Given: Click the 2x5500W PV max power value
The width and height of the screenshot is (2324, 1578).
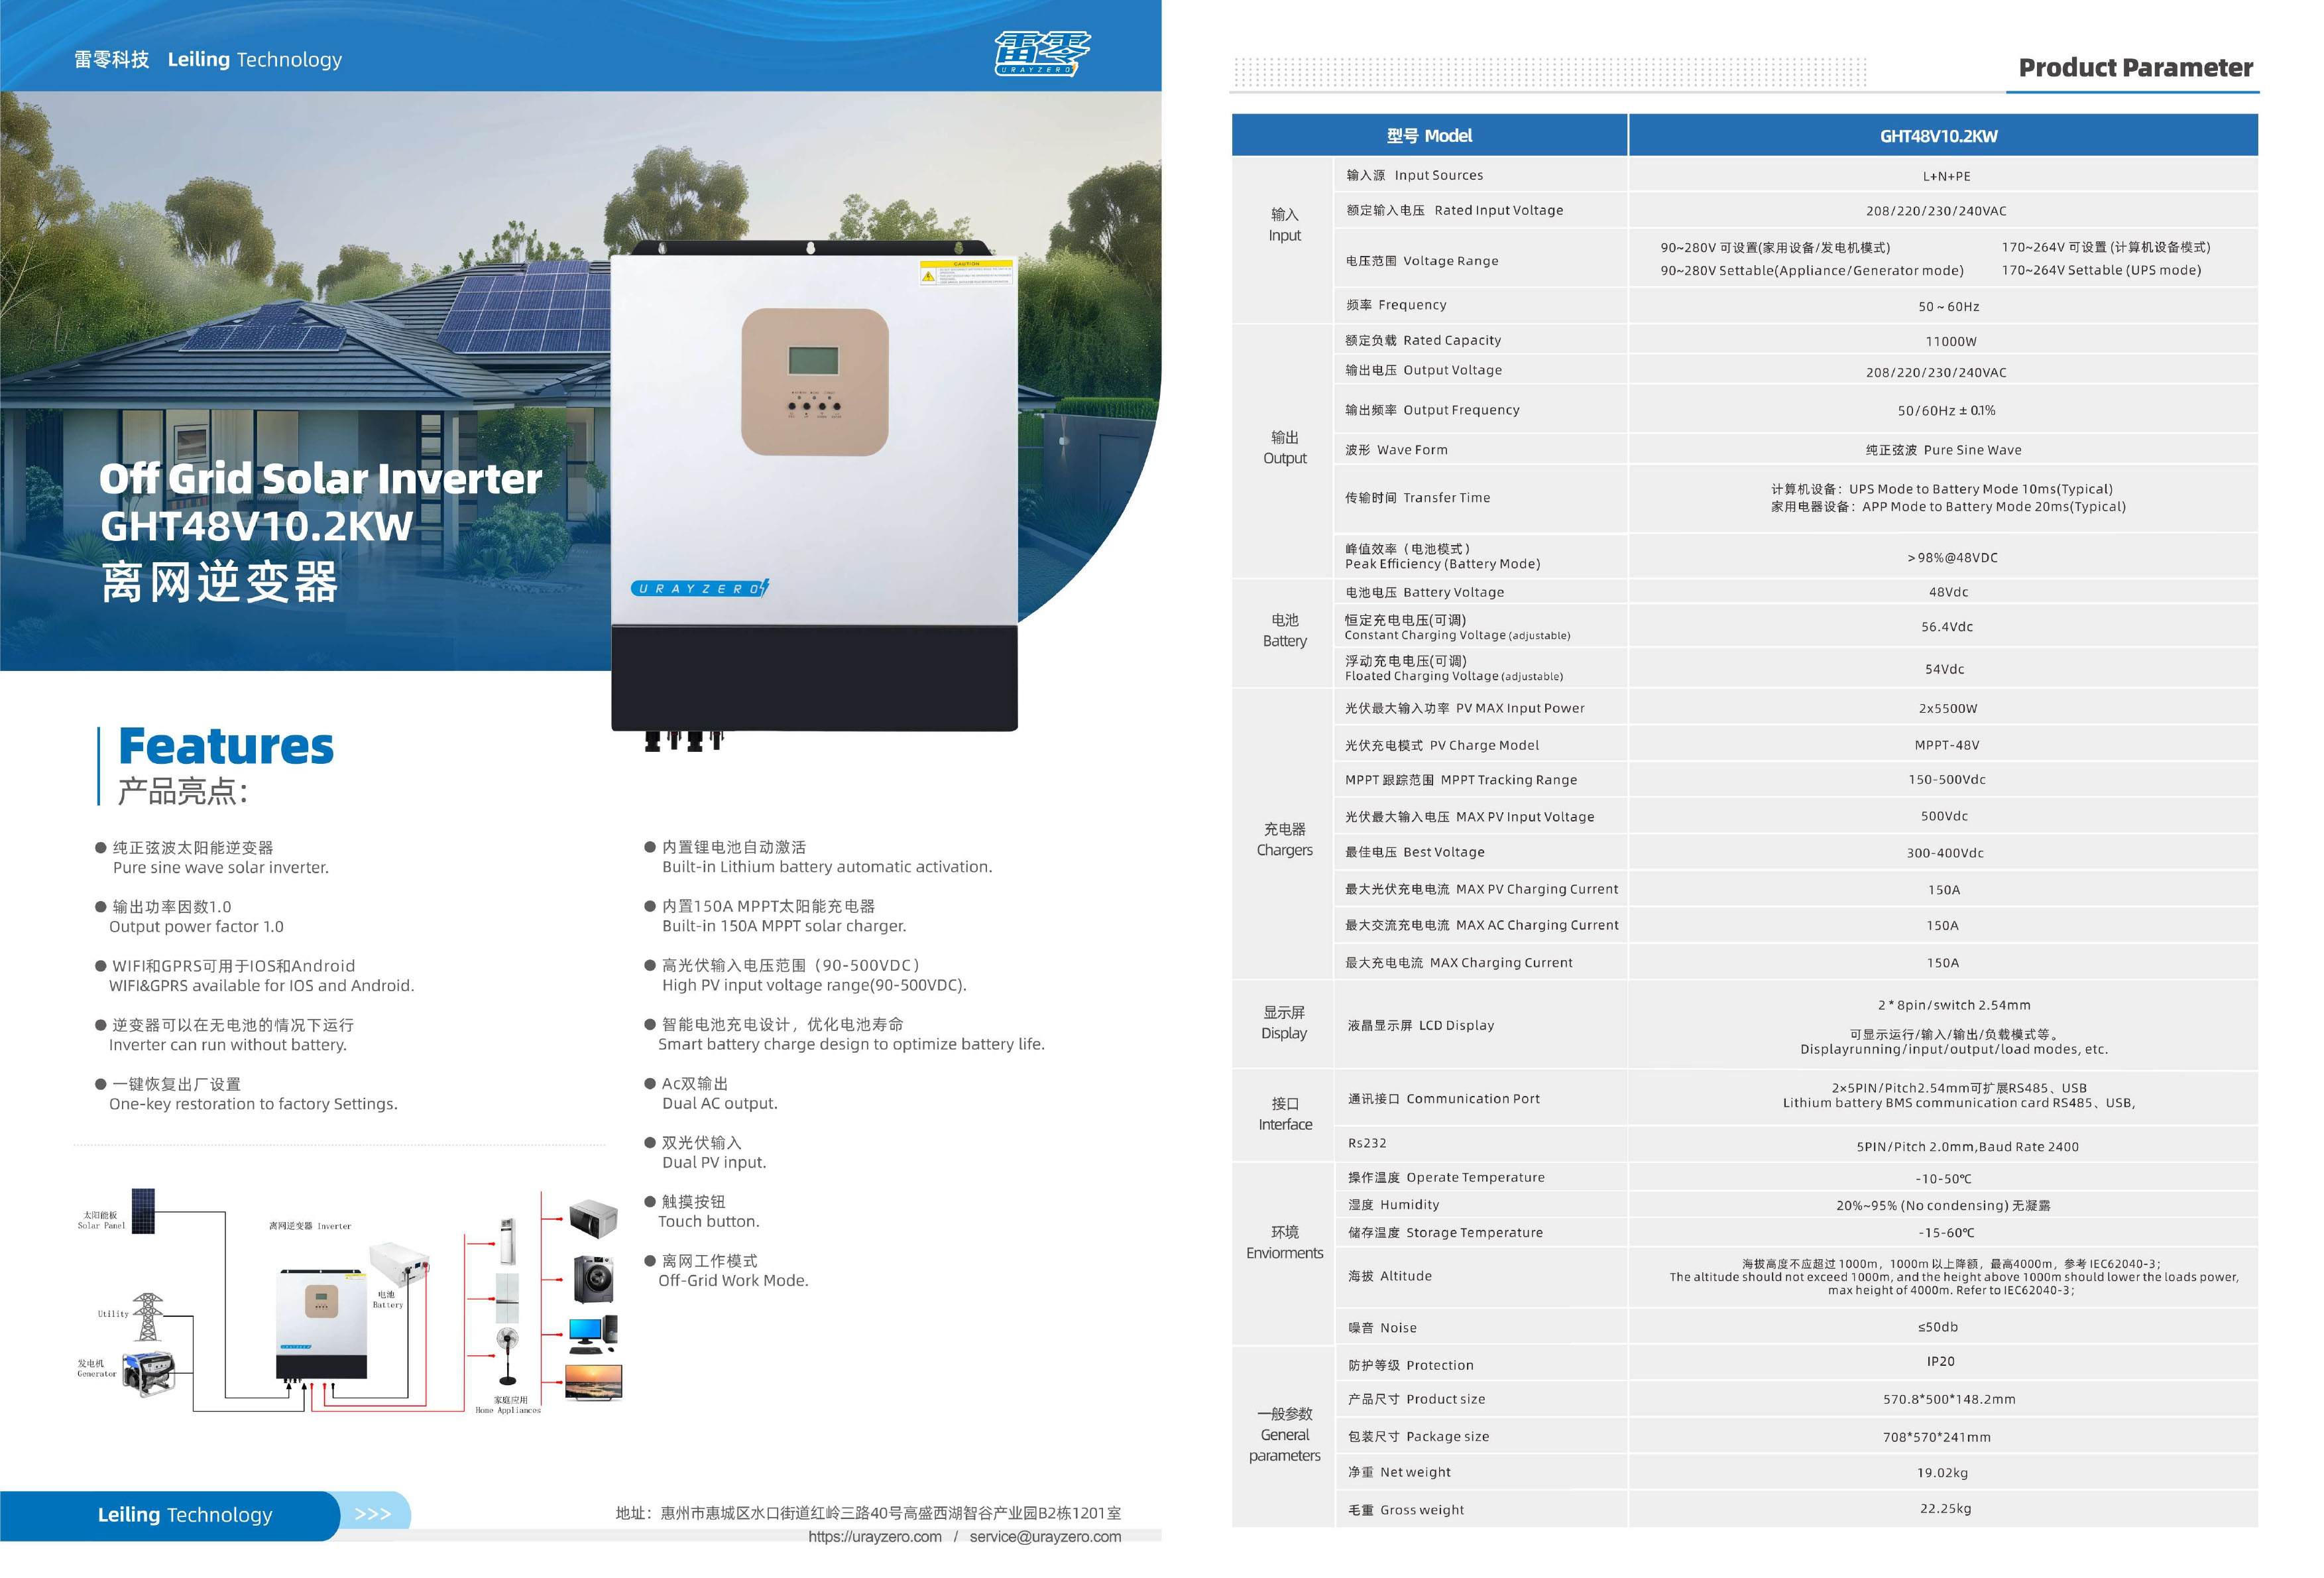Looking at the screenshot, I should click(x=1947, y=709).
